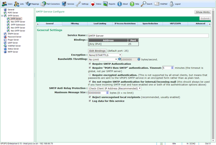Select the General tree icon
The width and height of the screenshot is (216, 145).
click(5, 10)
